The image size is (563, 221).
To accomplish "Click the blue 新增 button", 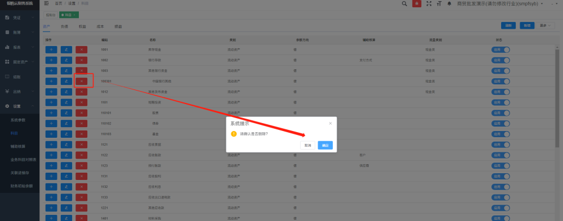I will (x=527, y=25).
